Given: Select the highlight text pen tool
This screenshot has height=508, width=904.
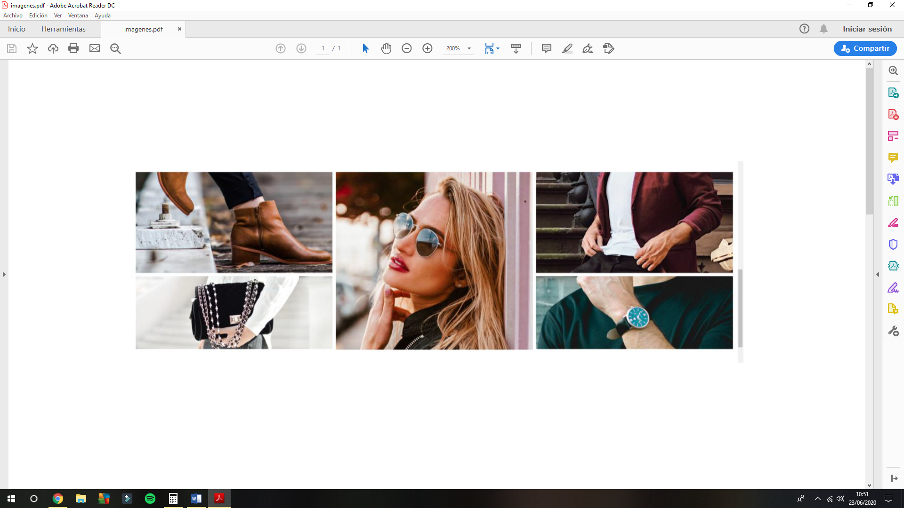Looking at the screenshot, I should point(567,48).
